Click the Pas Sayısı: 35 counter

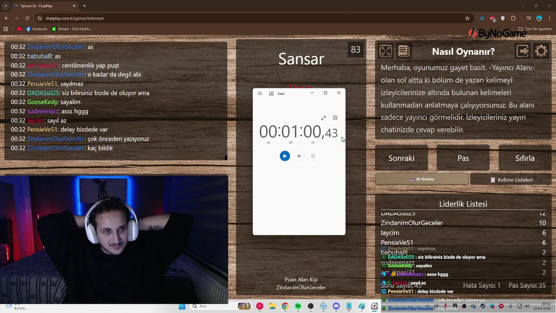coord(527,286)
